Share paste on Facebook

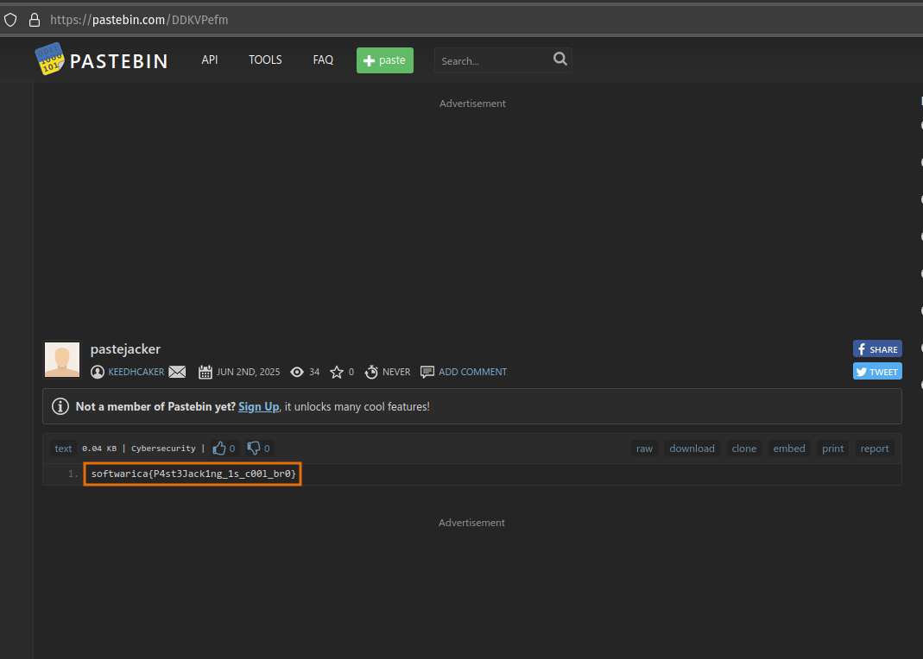[x=877, y=349]
